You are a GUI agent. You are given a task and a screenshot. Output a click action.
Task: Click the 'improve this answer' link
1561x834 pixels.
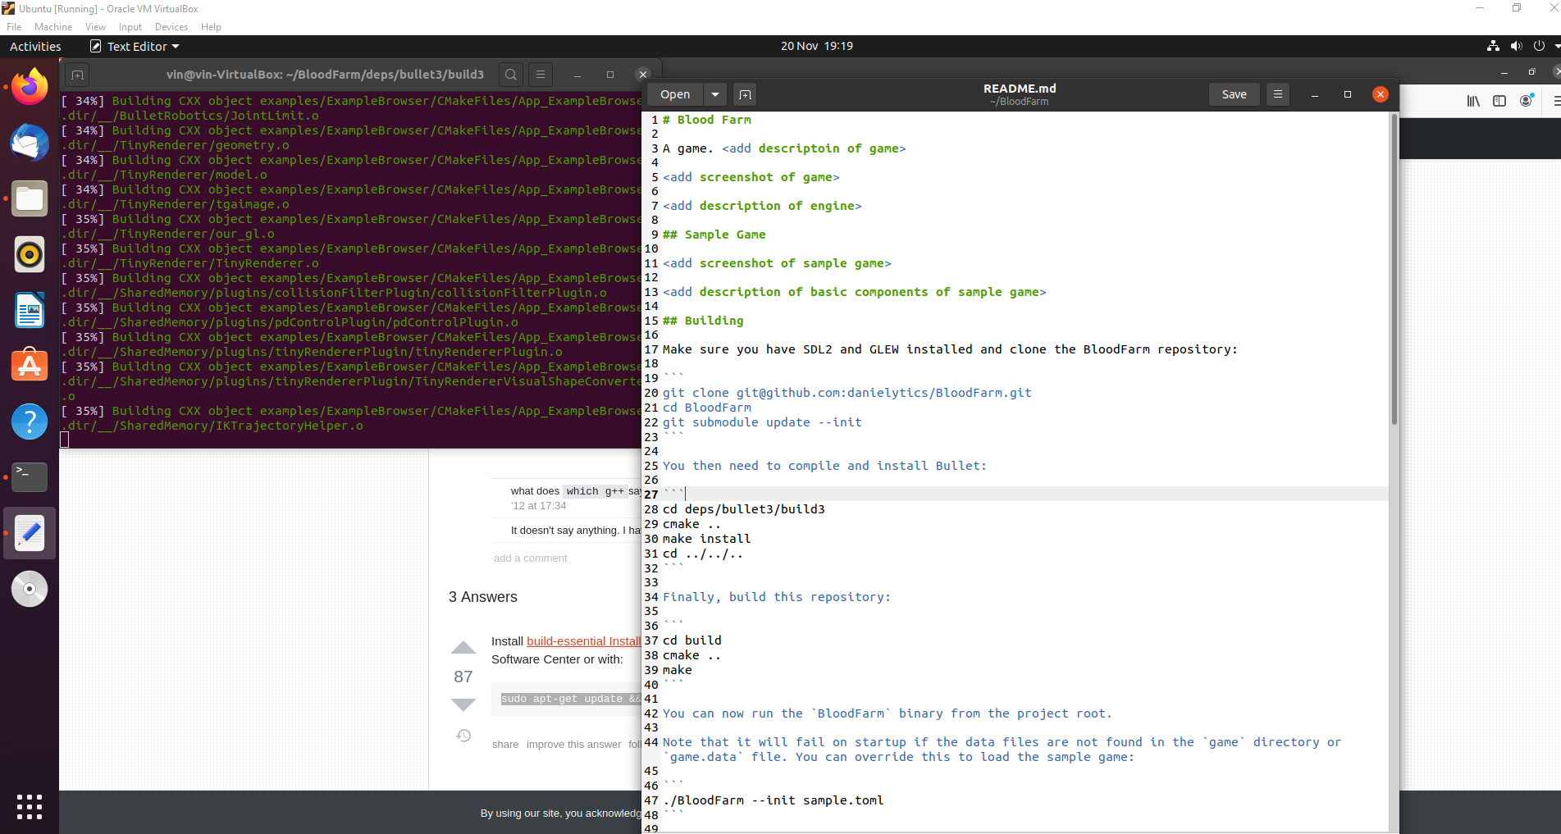[x=573, y=745]
